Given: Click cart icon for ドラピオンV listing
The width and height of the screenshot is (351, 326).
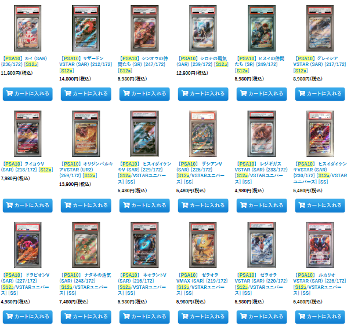Looking at the screenshot, I should [9, 316].
